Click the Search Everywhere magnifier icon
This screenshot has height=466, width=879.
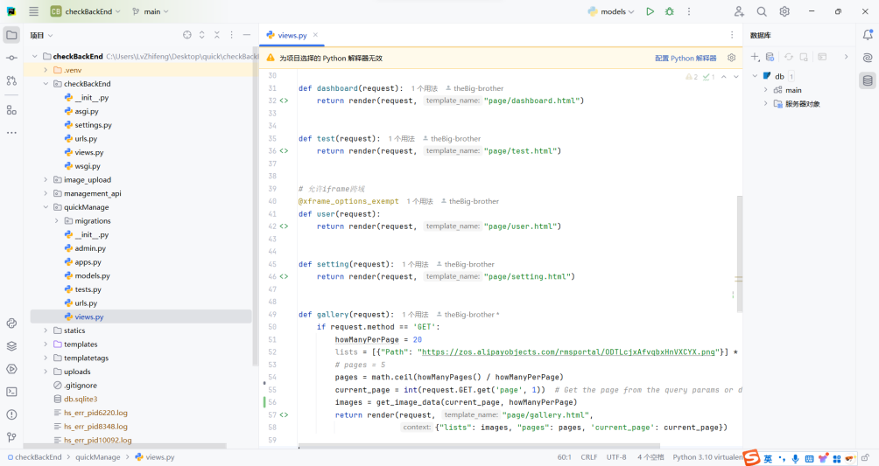[x=762, y=11]
